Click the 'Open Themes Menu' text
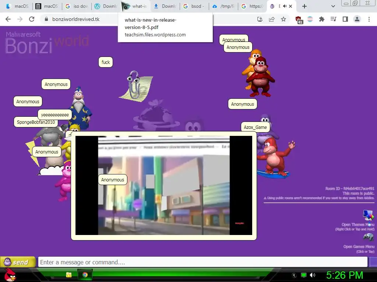The image size is (377, 282). pos(358,225)
